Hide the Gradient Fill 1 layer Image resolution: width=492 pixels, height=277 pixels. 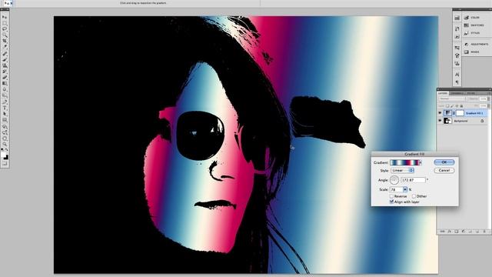(440, 113)
